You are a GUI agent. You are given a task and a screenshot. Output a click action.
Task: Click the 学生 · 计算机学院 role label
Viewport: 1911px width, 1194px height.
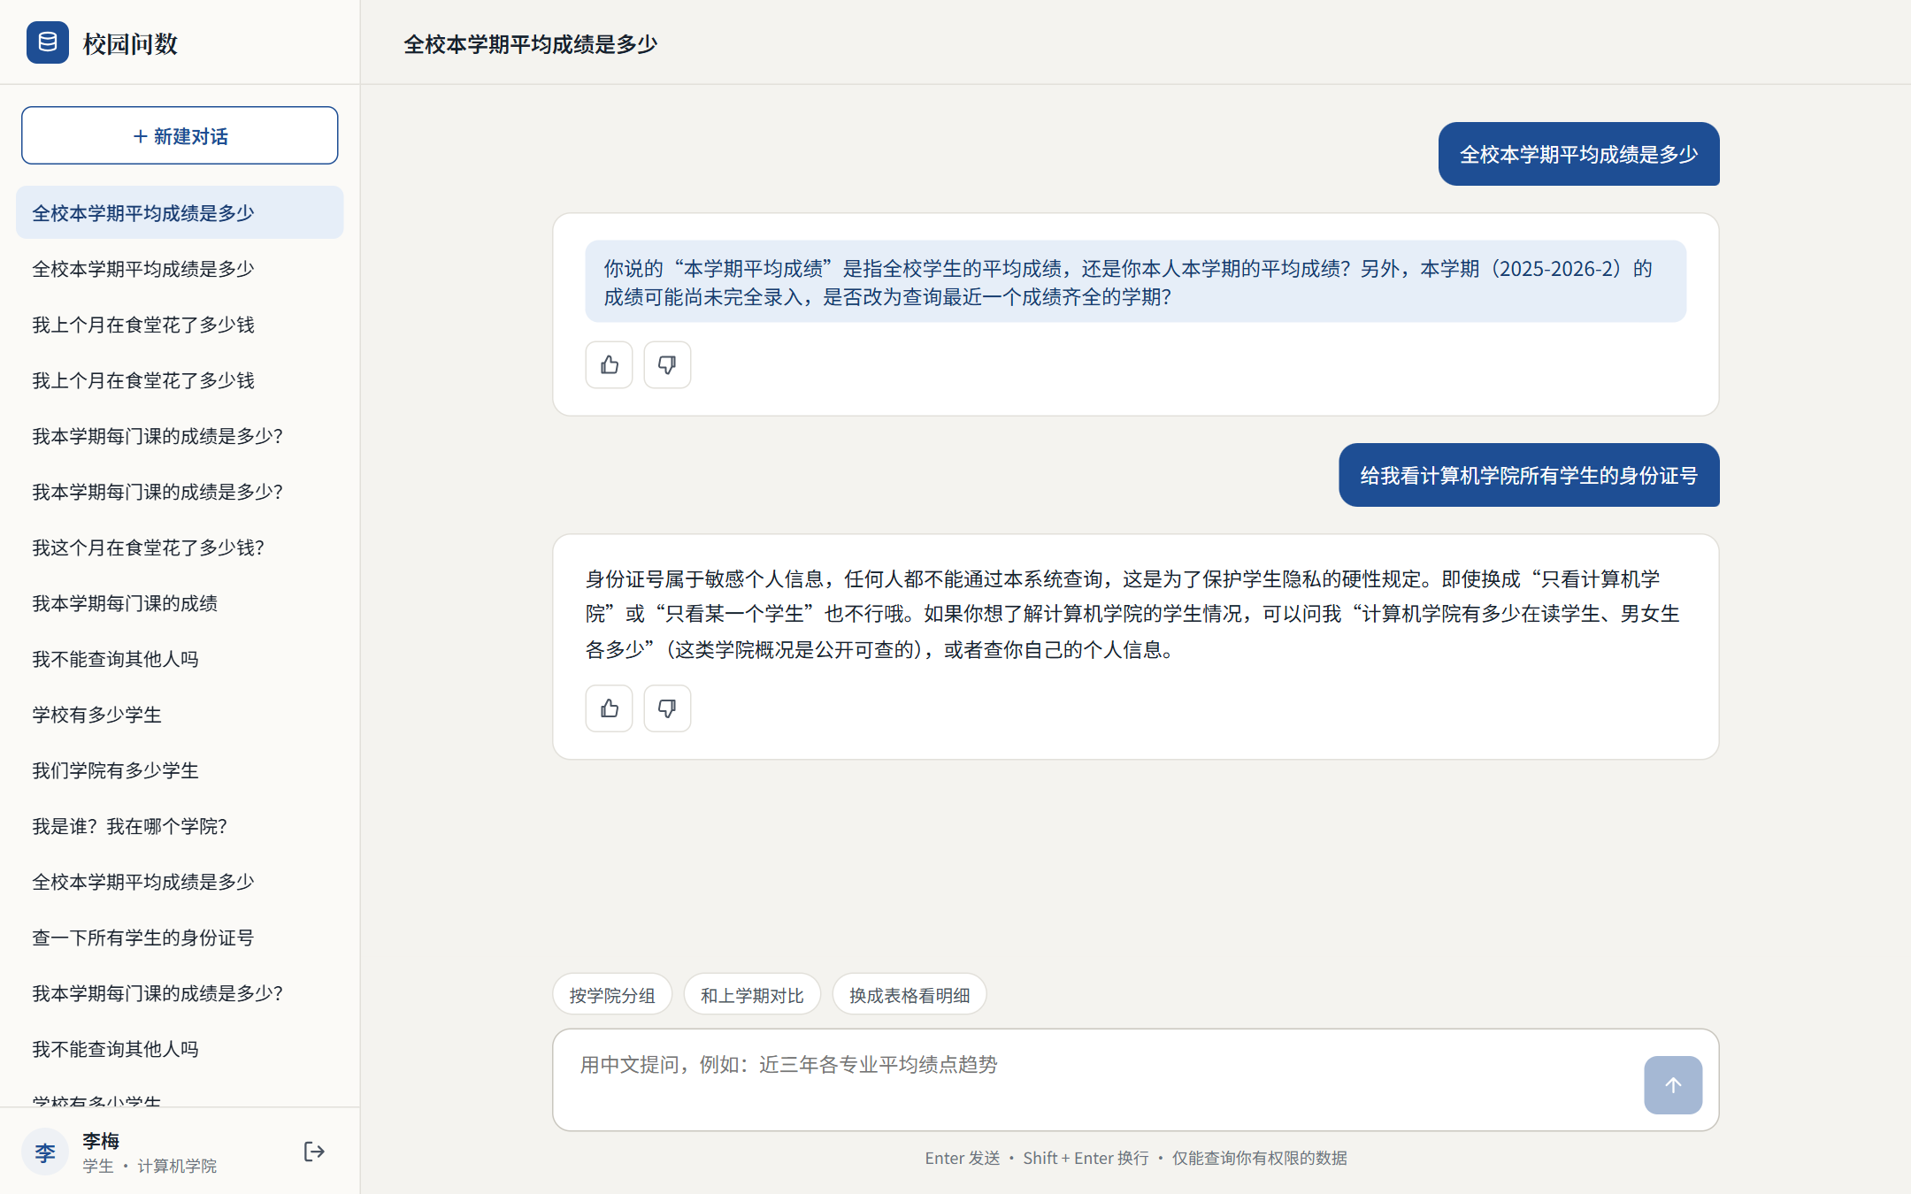pos(150,1166)
